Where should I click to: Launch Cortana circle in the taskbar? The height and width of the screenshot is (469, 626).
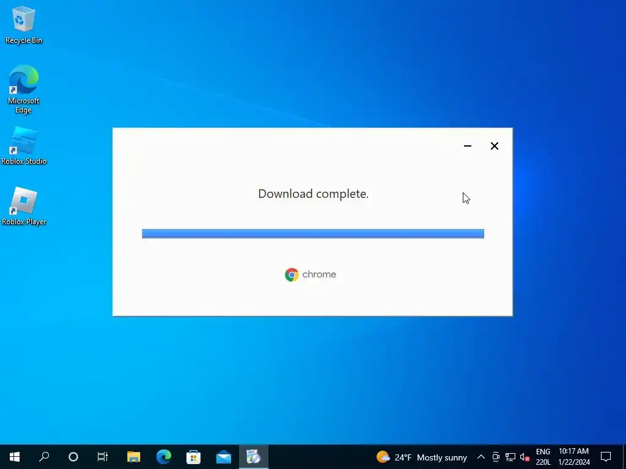pos(73,457)
